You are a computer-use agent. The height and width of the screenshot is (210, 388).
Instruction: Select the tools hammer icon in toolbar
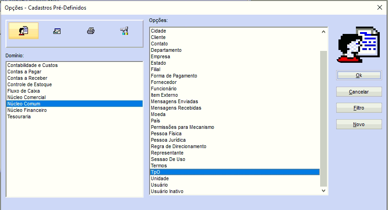pyautogui.click(x=124, y=31)
